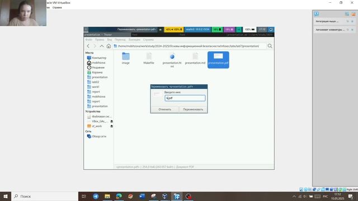Select the Makefile file
This screenshot has height=201, width=358.
pos(149,58)
